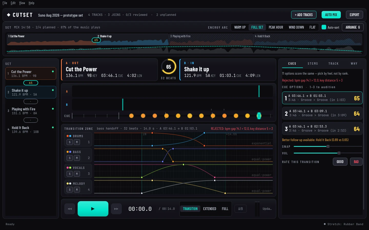Click the Better follow-up available hint
369x230 pixels.
click(x=315, y=140)
